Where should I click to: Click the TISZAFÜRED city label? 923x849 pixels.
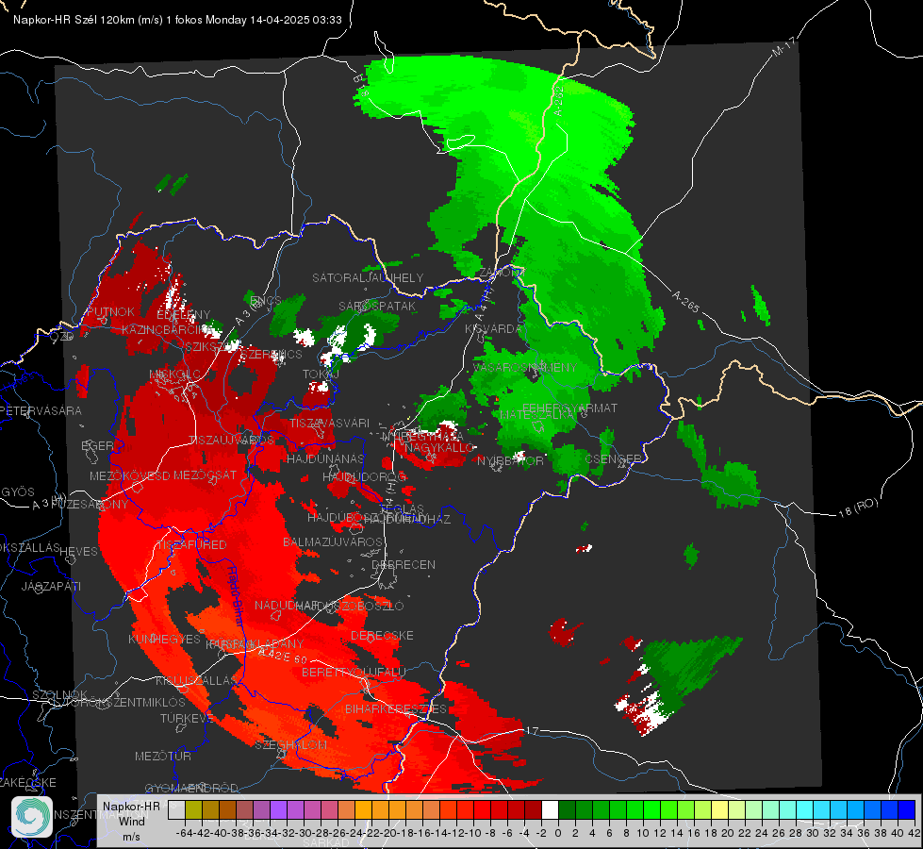click(x=190, y=545)
